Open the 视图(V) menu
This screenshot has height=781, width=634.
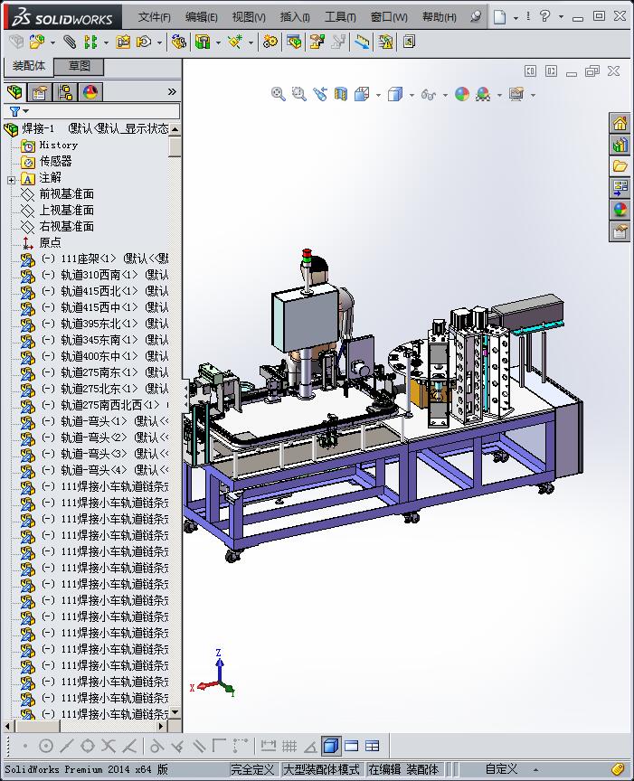[x=248, y=17]
